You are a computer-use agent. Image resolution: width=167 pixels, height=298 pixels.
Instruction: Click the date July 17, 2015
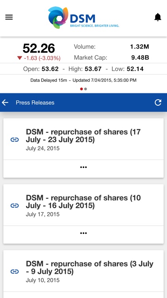43,214
